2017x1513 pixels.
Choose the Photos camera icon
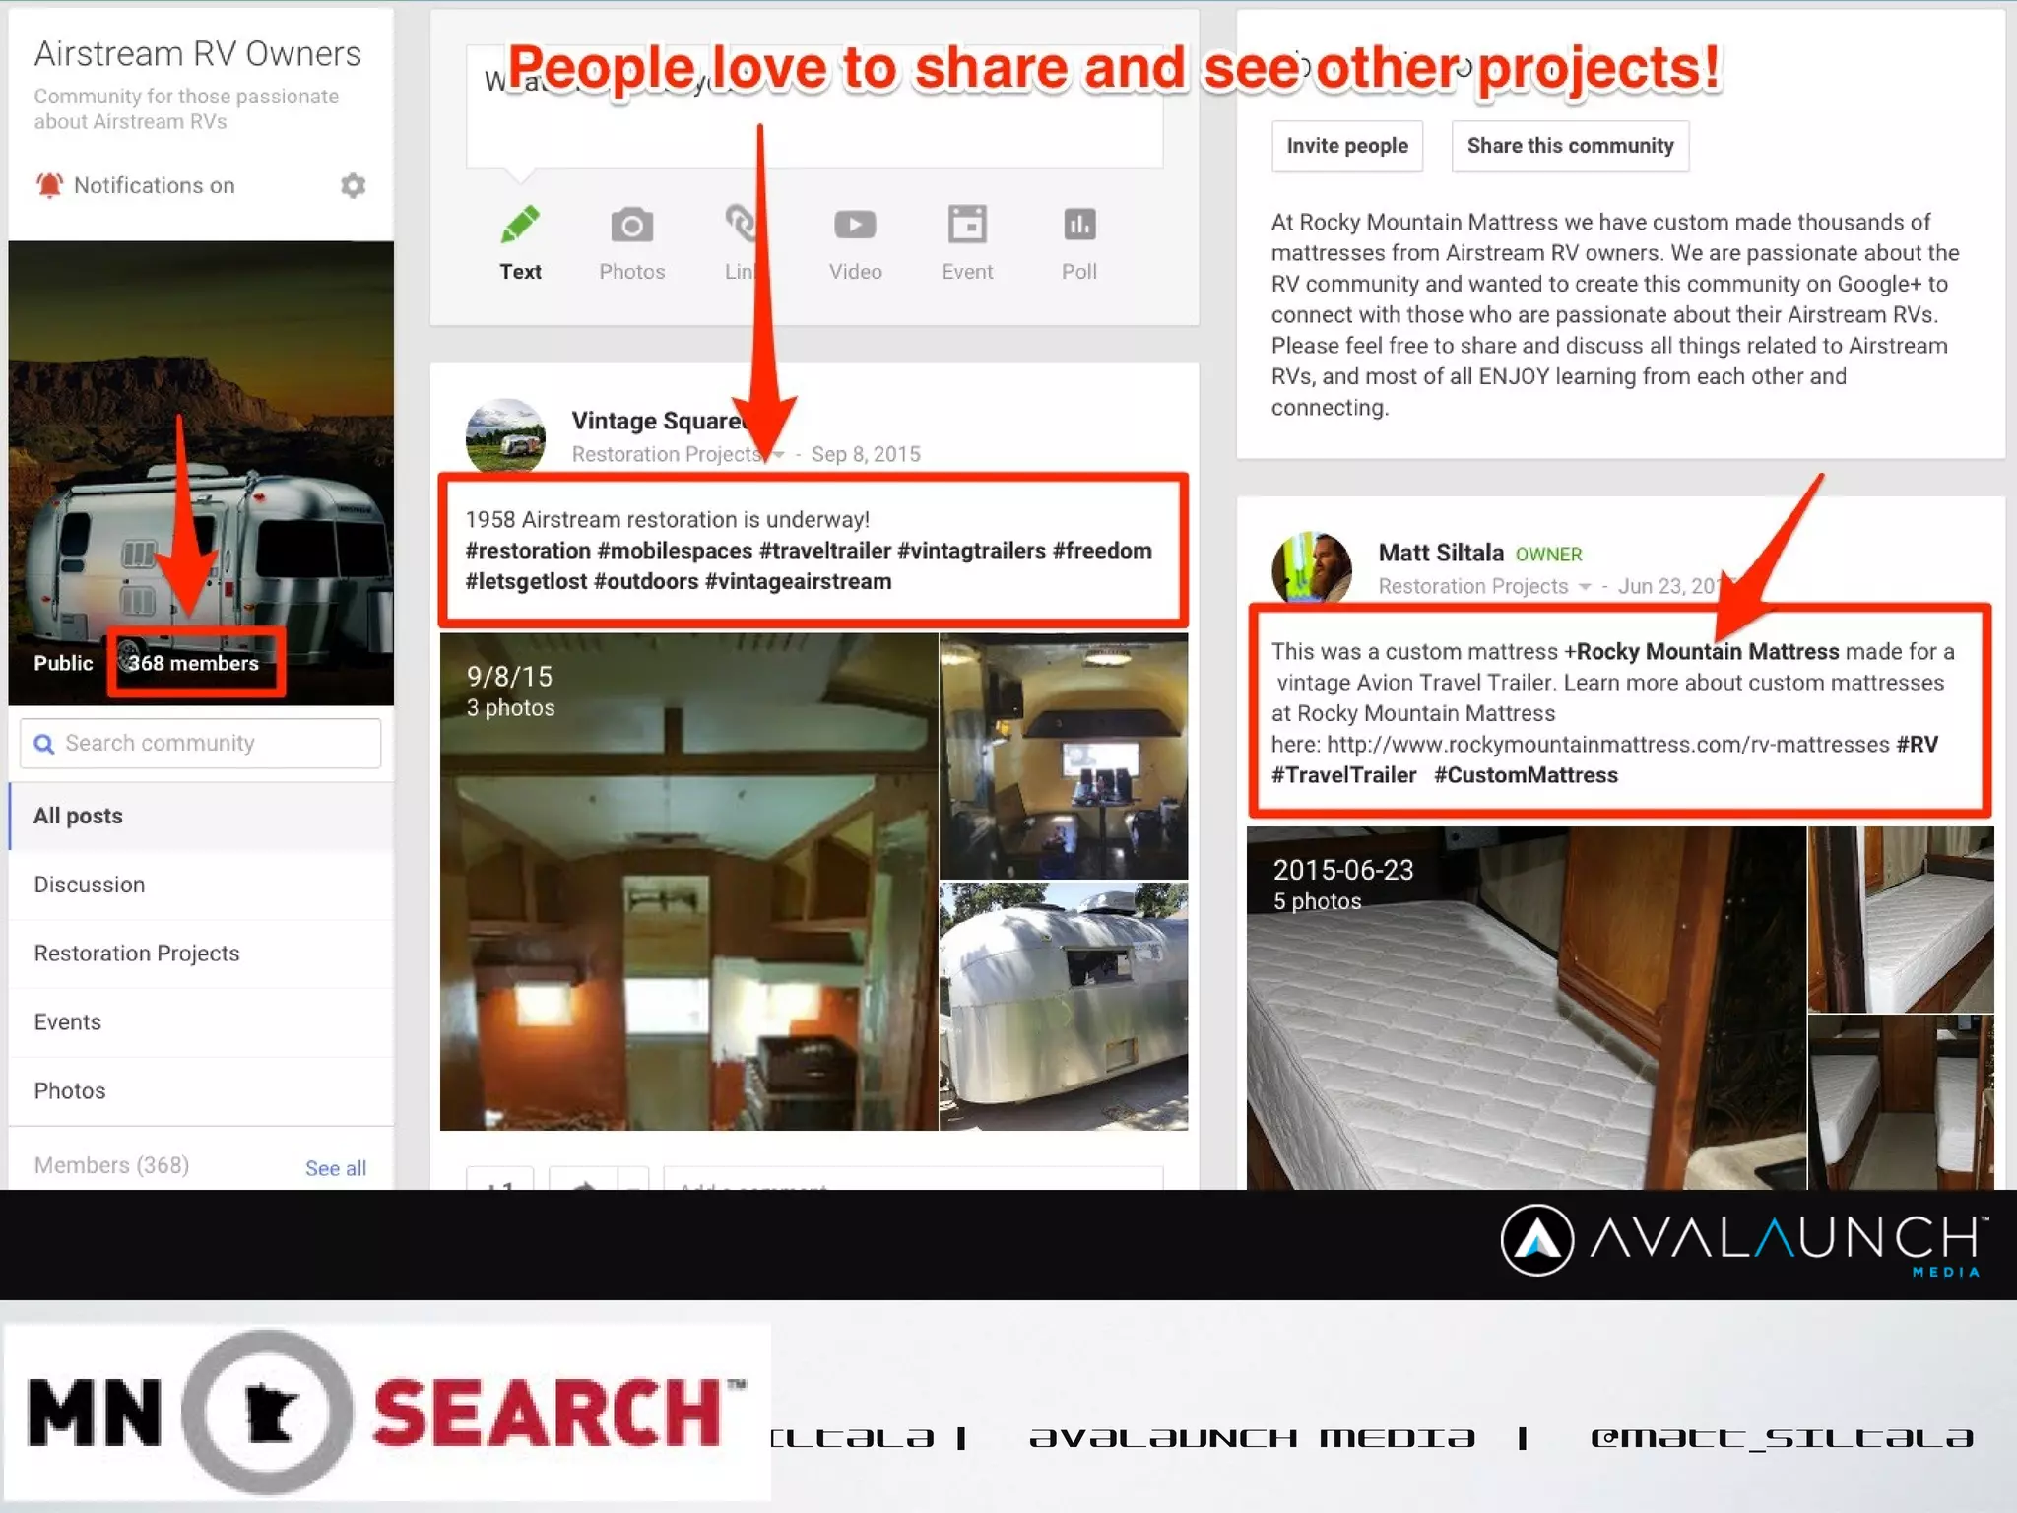coord(631,226)
